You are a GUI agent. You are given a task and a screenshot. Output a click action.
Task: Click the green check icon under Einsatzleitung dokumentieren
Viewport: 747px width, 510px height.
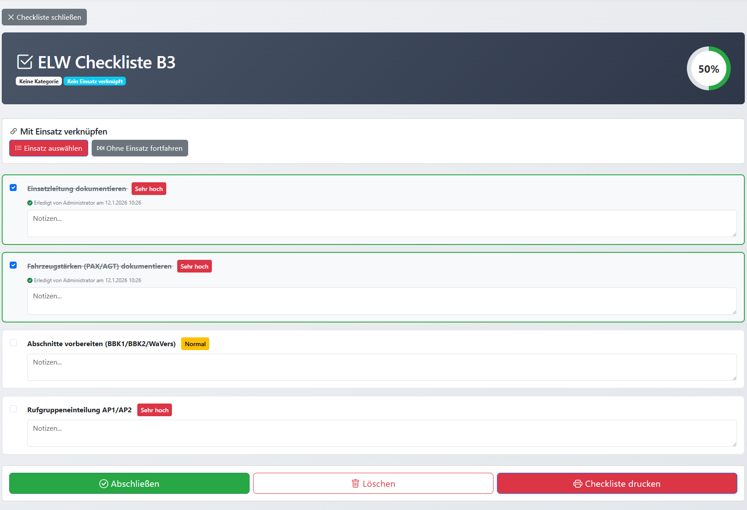(30, 202)
